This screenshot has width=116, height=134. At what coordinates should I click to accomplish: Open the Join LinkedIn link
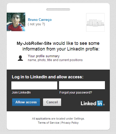click(x=21, y=93)
